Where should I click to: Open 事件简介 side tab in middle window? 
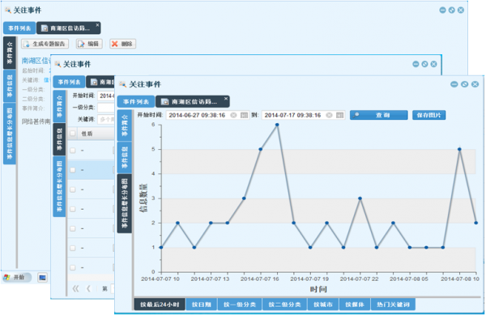pyautogui.click(x=59, y=106)
